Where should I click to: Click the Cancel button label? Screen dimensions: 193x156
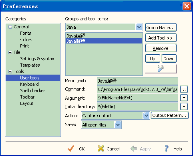point(113,149)
